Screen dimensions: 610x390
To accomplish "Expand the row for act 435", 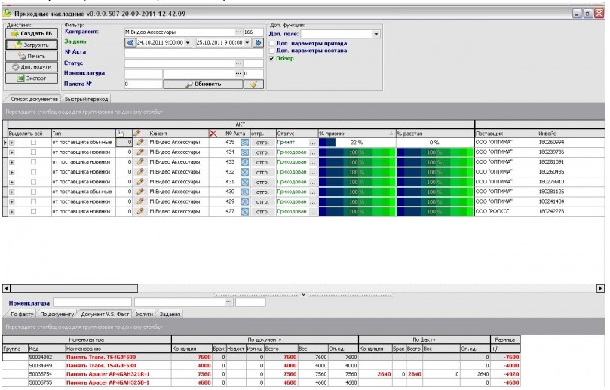I will (x=12, y=142).
